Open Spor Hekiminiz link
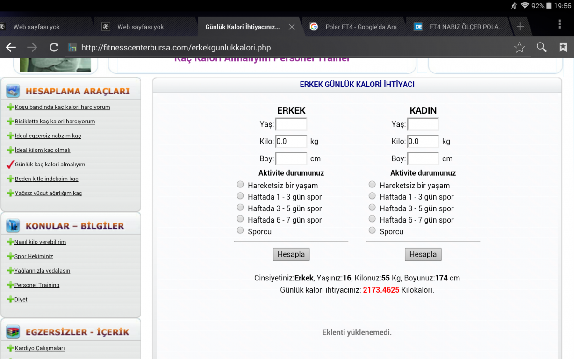This screenshot has height=359, width=574. point(34,257)
